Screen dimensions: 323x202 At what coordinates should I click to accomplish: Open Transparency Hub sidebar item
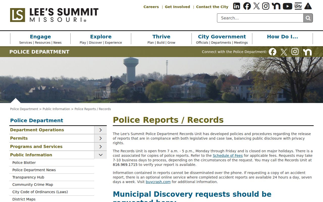pyautogui.click(x=52, y=177)
